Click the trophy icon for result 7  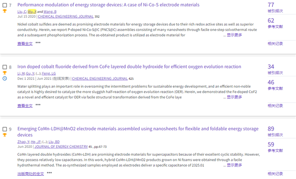click(5, 11)
